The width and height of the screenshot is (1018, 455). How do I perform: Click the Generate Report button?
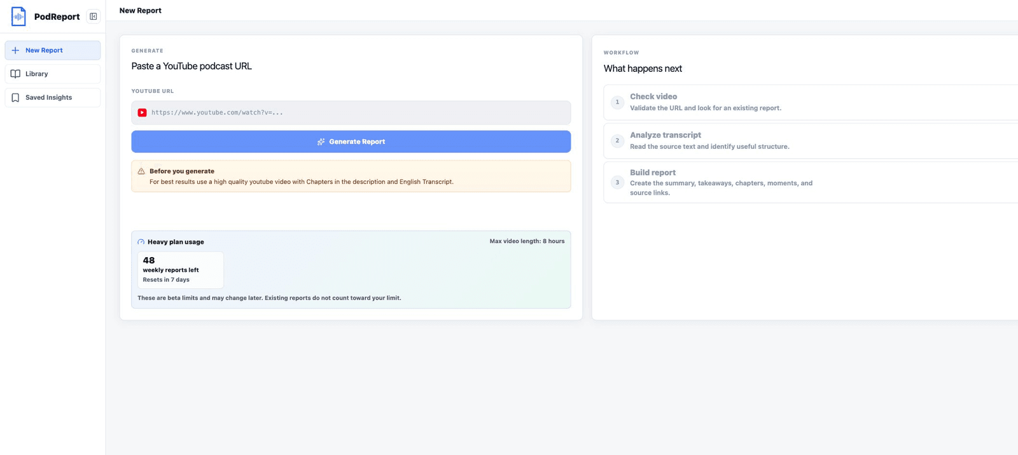pyautogui.click(x=351, y=142)
